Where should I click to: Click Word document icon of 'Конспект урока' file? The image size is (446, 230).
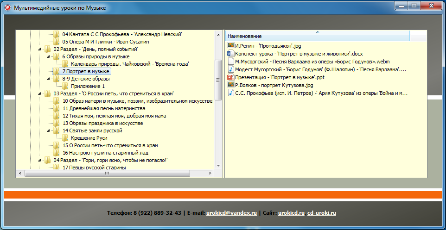(x=231, y=53)
